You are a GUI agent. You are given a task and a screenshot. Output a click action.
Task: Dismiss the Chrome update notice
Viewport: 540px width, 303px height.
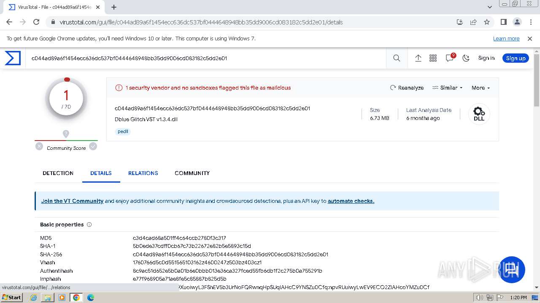[x=530, y=38]
